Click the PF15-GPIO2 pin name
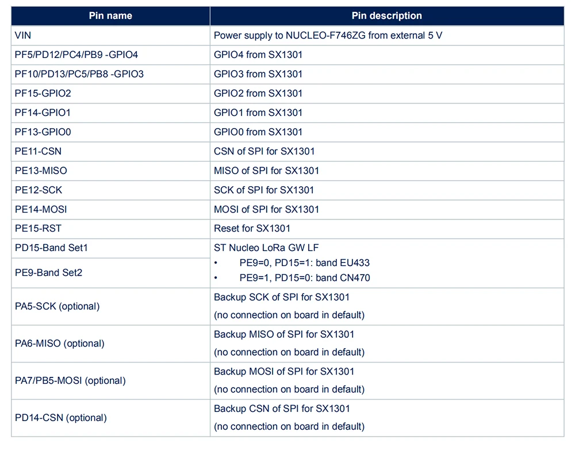 43,93
